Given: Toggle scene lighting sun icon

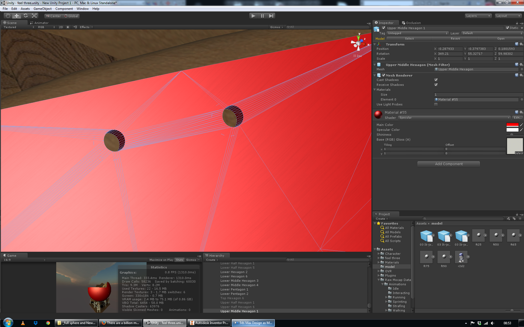Looking at the screenshot, I should point(68,27).
